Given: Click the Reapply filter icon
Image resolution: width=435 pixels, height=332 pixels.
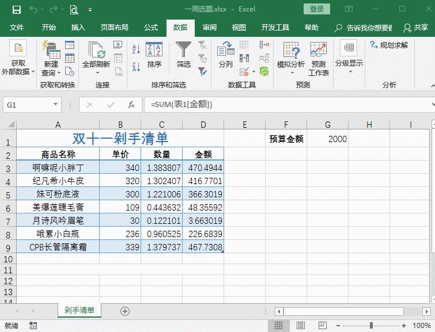Looking at the screenshot, I should tap(202, 58).
